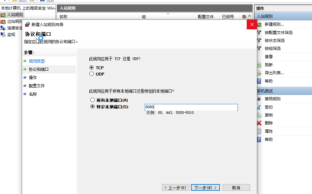Select the TCP radio button
Image resolution: width=312 pixels, height=194 pixels.
(91, 67)
